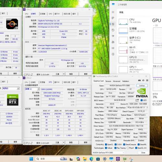Click Tools button in CPU-Z SPD window

pos(57,143)
